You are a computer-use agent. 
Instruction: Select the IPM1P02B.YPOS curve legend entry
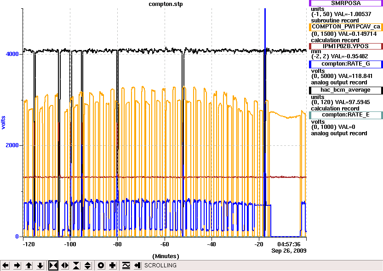(346, 46)
